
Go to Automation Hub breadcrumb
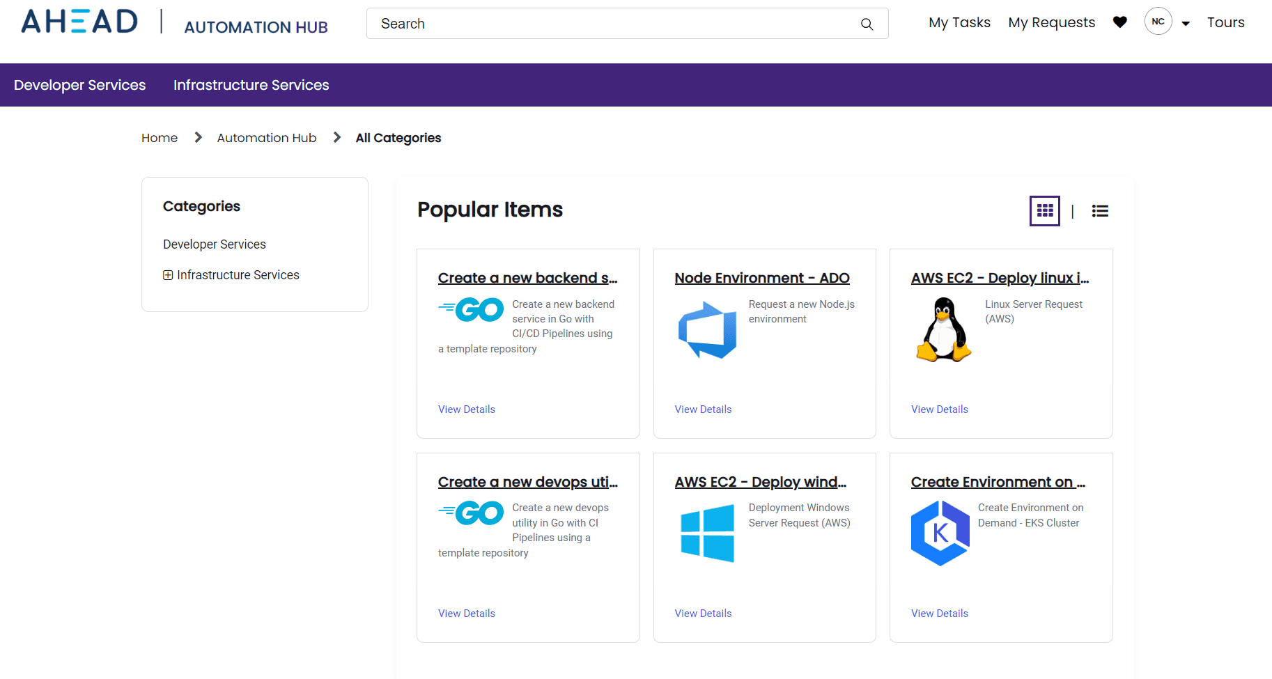267,138
